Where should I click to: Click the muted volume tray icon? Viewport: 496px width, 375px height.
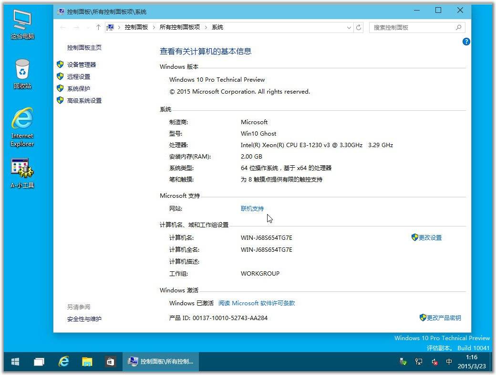pyautogui.click(x=434, y=361)
